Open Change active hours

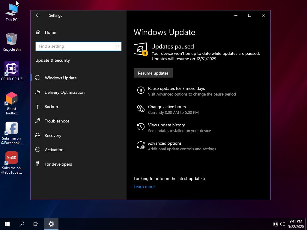[x=167, y=107]
